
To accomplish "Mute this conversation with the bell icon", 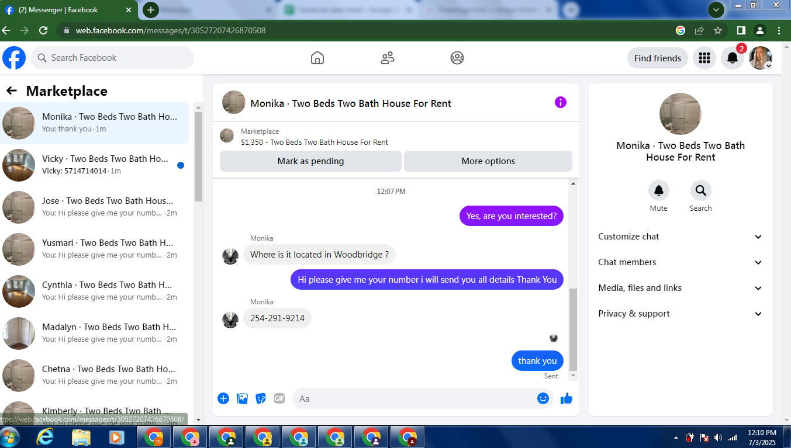I will click(x=658, y=190).
